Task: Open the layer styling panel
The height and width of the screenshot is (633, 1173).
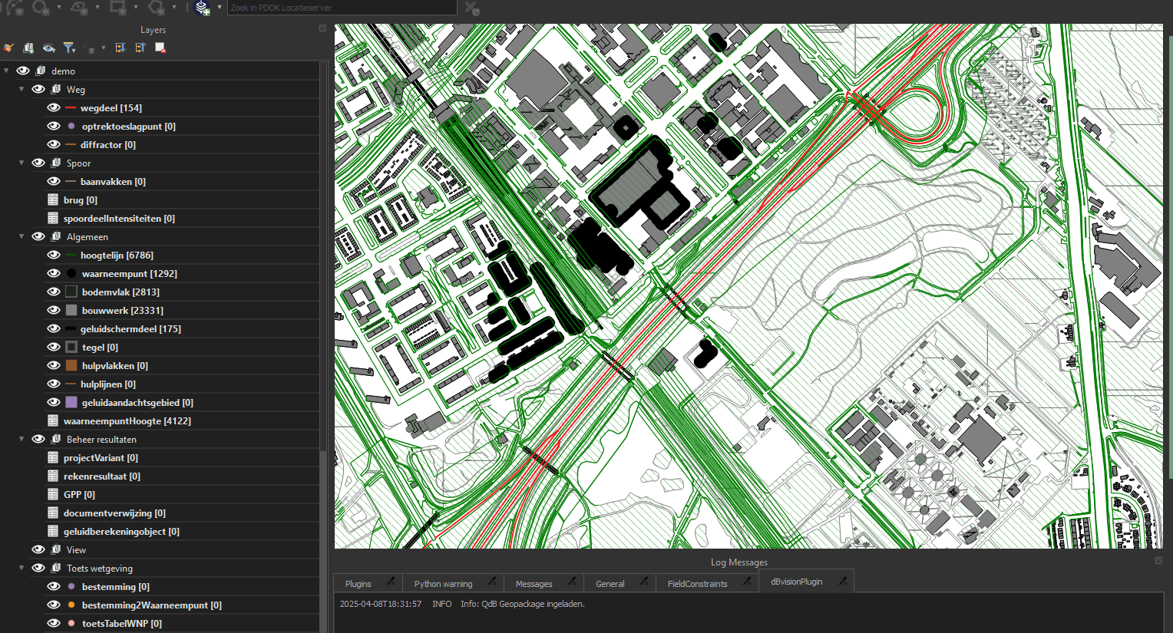Action: [x=8, y=47]
